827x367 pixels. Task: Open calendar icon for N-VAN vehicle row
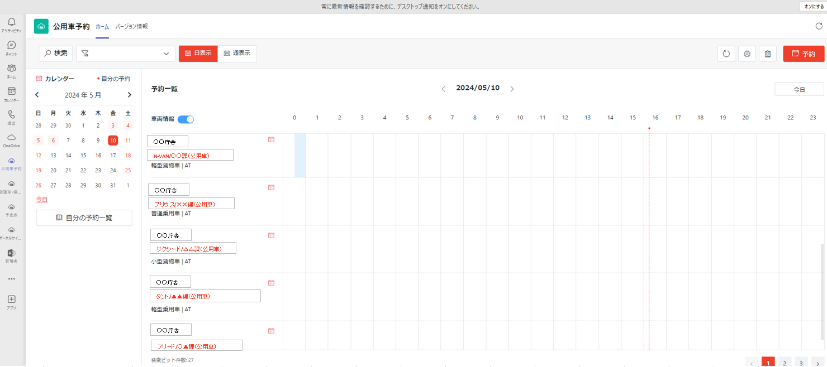(x=271, y=139)
